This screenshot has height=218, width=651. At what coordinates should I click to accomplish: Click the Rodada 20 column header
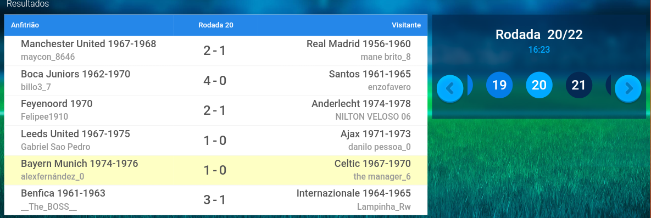tap(216, 25)
